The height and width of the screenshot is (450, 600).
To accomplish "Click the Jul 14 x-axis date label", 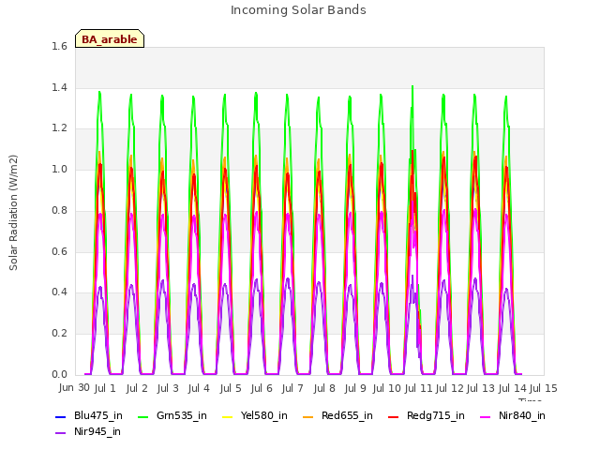I will (x=513, y=388).
